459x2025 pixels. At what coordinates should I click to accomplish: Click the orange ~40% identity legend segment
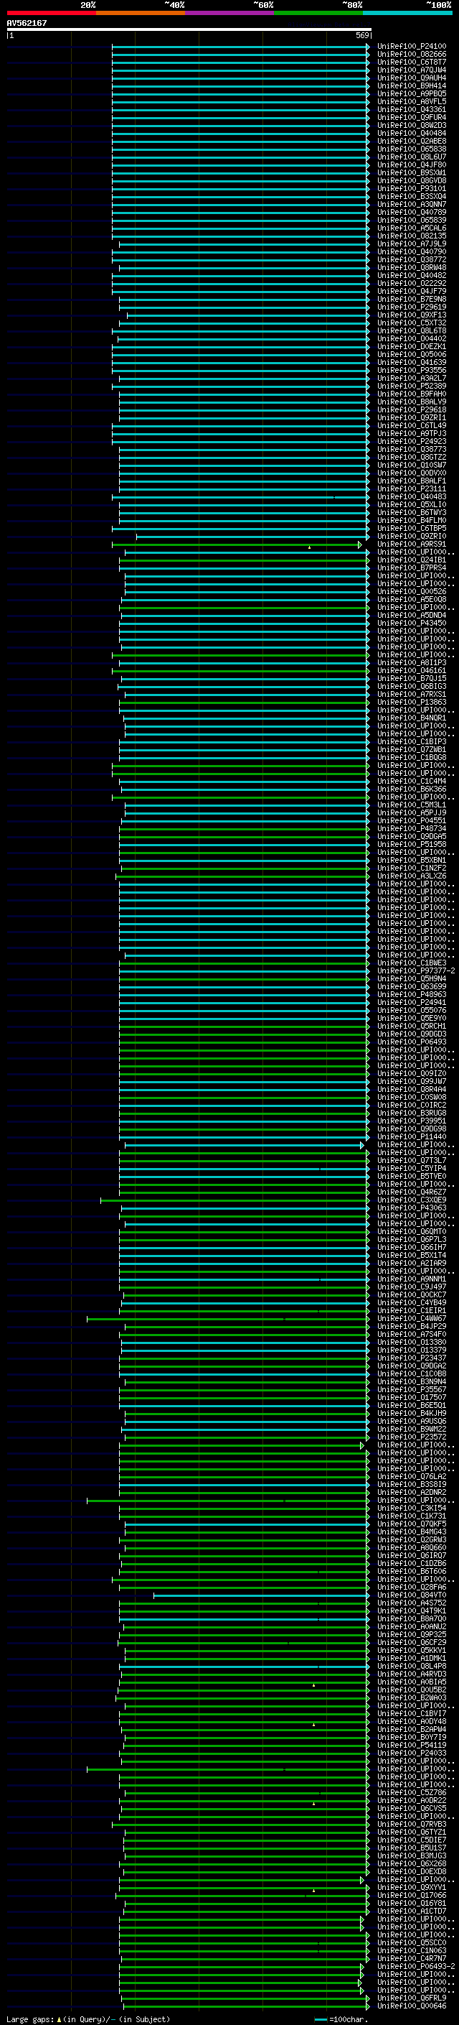click(141, 13)
